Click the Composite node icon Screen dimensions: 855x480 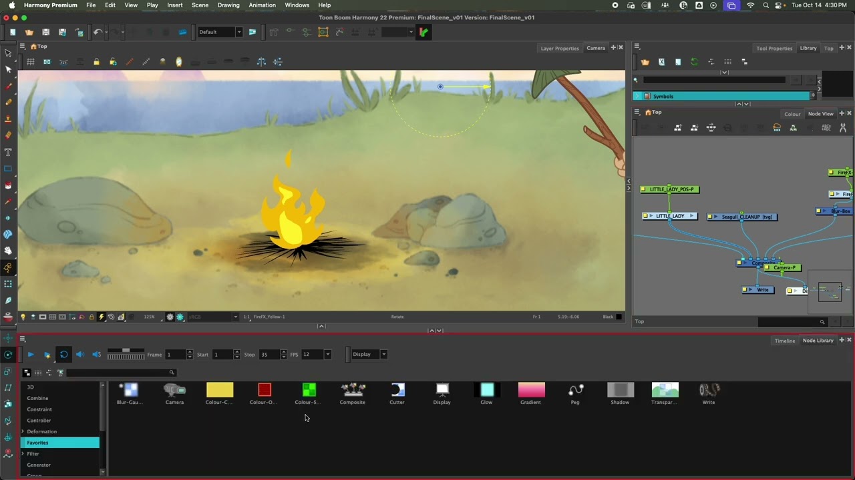click(x=353, y=390)
